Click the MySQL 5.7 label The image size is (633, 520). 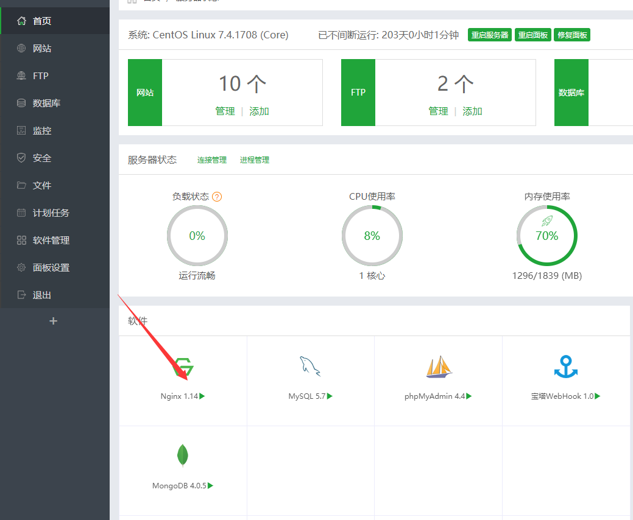tap(307, 396)
